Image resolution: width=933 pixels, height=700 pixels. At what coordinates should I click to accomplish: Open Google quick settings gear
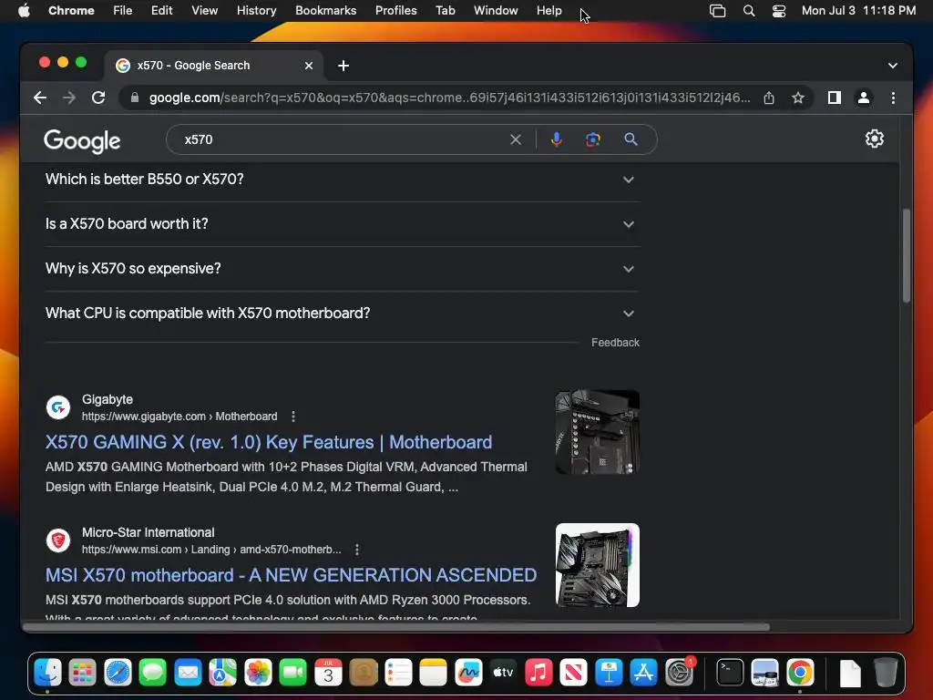tap(874, 139)
